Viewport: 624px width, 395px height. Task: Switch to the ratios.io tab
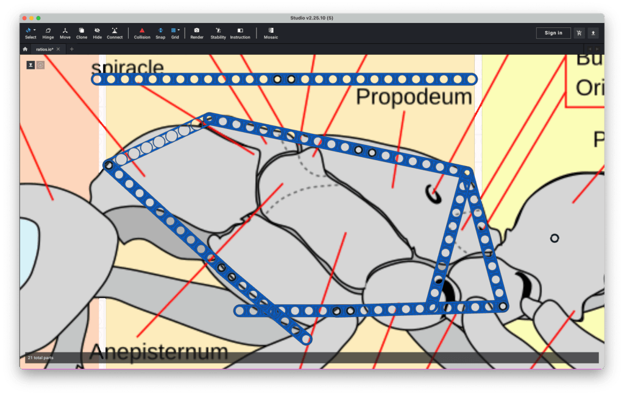[x=44, y=49]
